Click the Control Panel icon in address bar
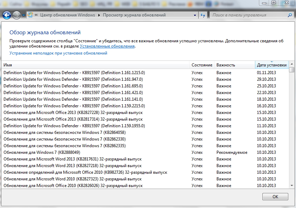Image resolution: width=296 pixels, height=208 pixels. point(30,15)
